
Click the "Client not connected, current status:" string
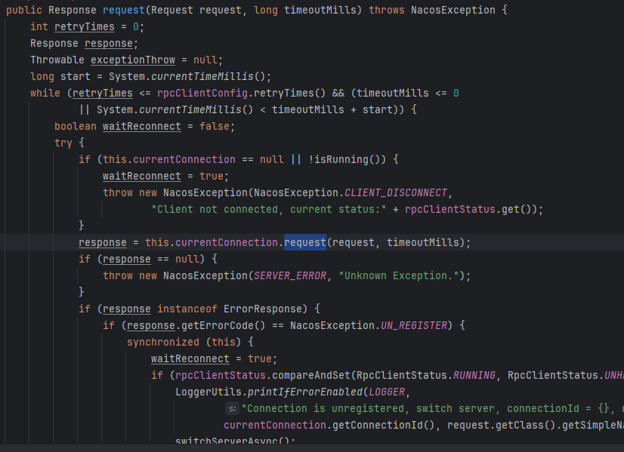coord(269,210)
